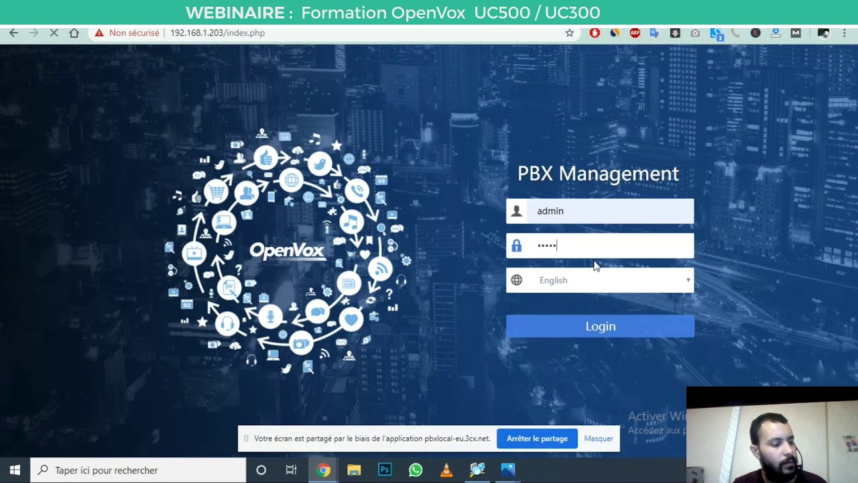Open the grey phone handset extension icon
This screenshot has width=858, height=483.
pyautogui.click(x=735, y=33)
